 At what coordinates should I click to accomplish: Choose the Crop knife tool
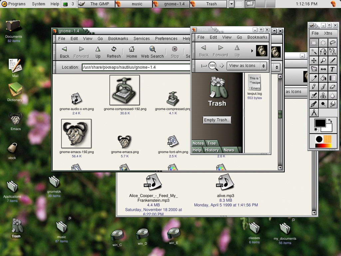coord(332,60)
